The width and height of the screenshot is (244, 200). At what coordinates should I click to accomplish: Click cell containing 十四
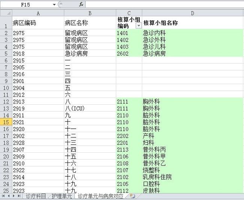click(x=90, y=149)
